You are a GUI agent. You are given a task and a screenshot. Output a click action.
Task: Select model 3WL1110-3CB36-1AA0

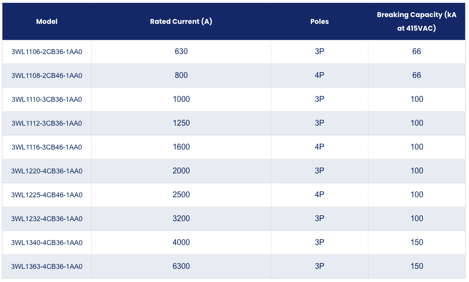tap(47, 99)
